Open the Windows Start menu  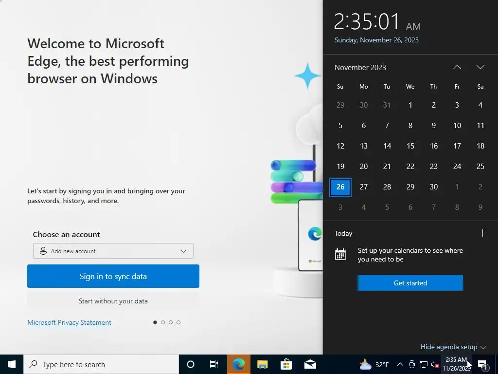pos(12,364)
